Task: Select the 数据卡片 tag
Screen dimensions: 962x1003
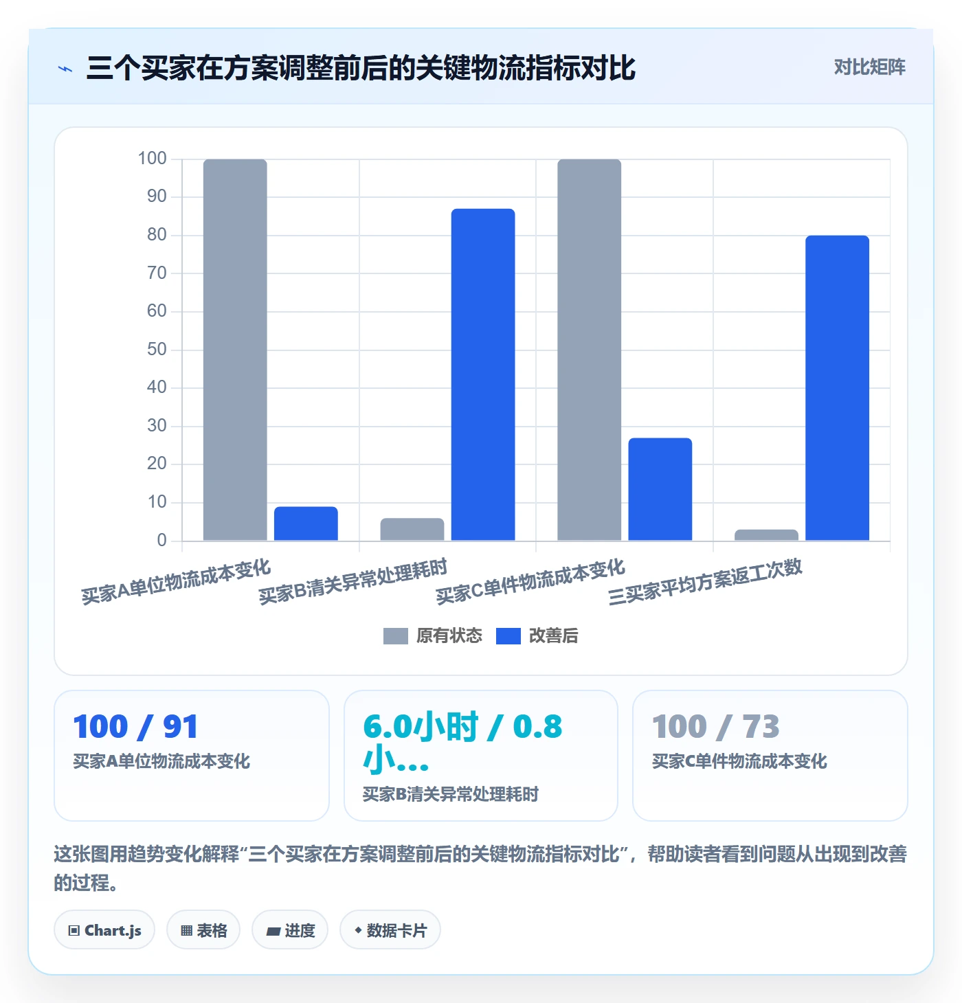Action: pyautogui.click(x=390, y=930)
